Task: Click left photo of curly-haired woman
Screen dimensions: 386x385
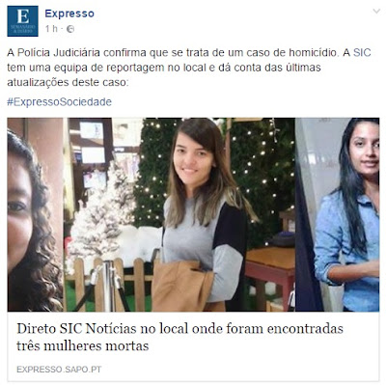Action: pyautogui.click(x=36, y=214)
